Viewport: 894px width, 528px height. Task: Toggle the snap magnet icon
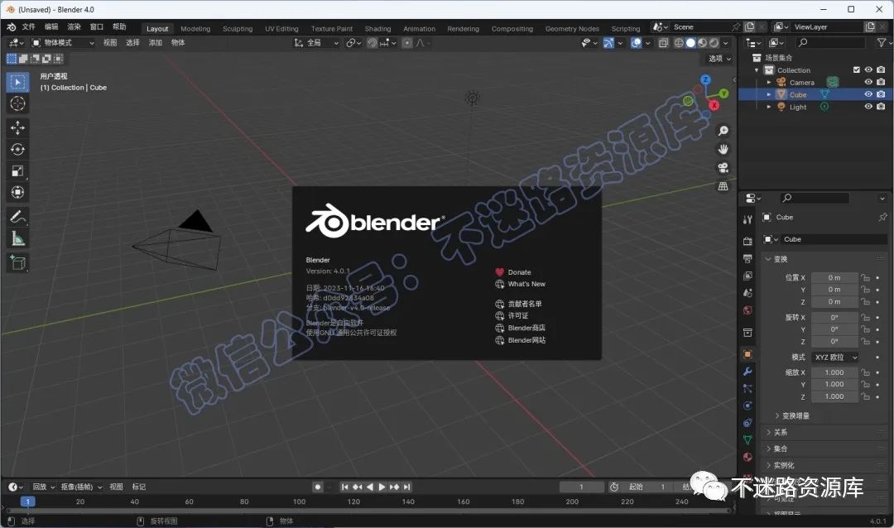tap(372, 43)
